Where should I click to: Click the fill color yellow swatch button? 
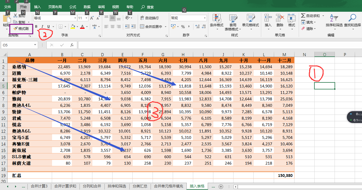click(x=73, y=27)
